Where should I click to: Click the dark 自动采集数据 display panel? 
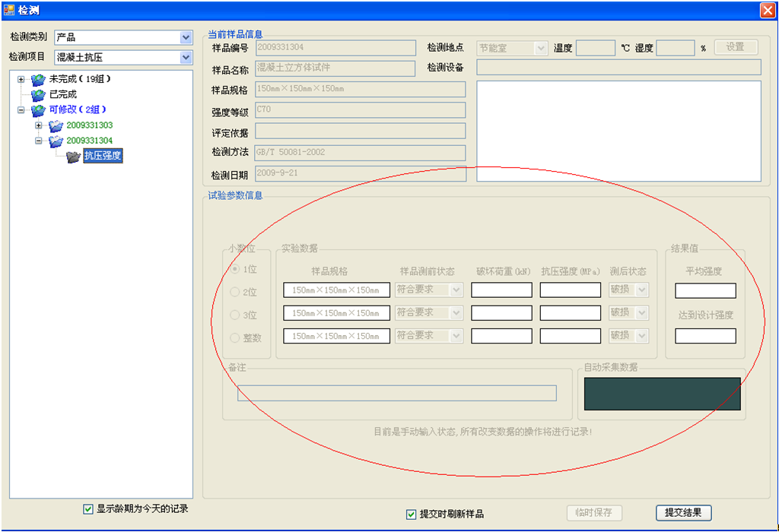click(662, 394)
